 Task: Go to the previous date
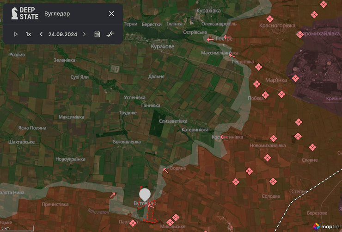click(x=41, y=34)
